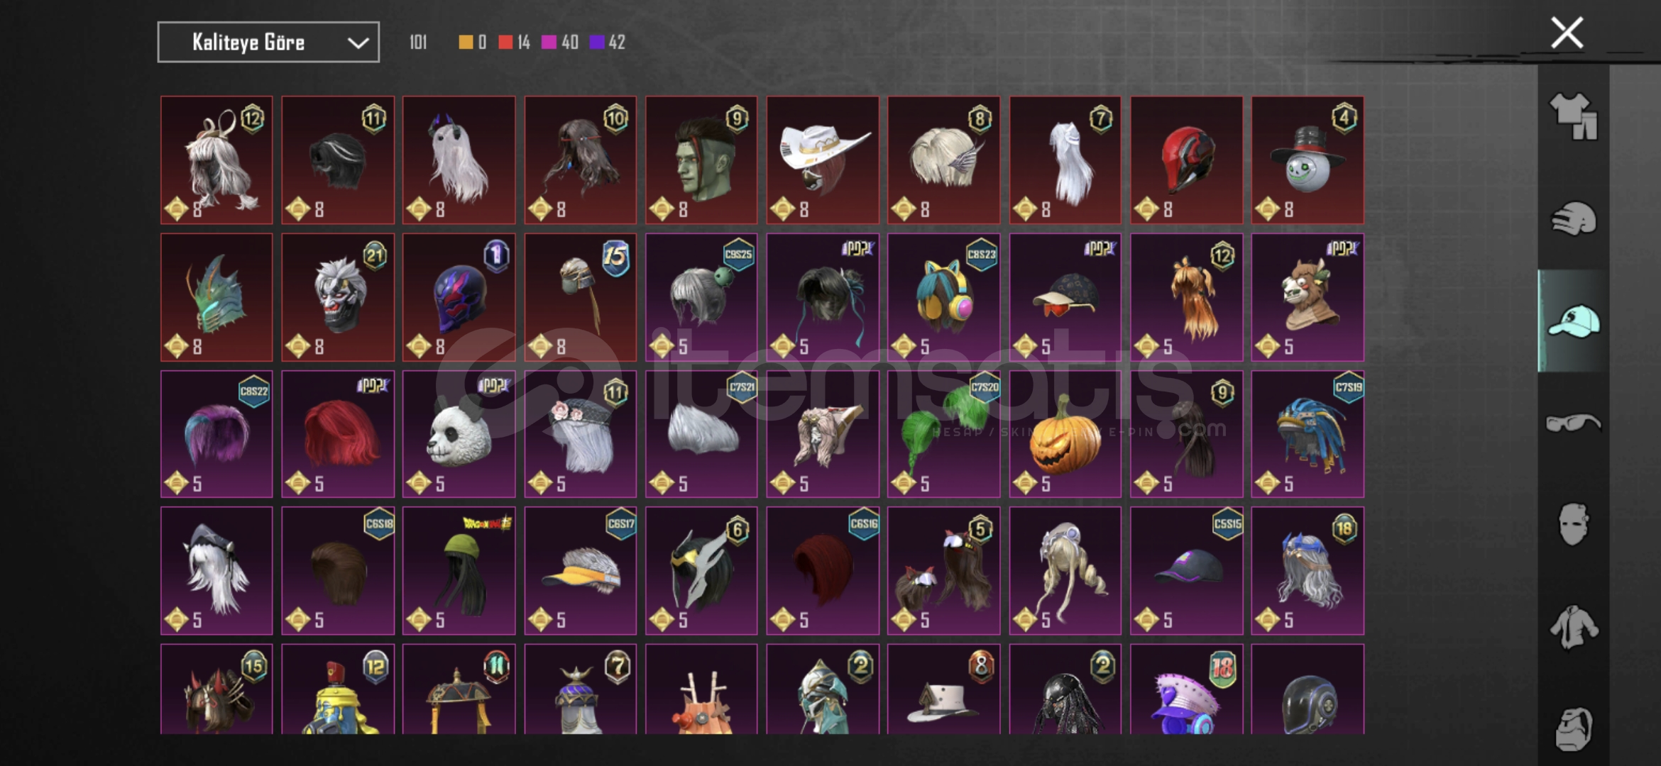Viewport: 1661px width, 766px height.
Task: Select the helmet category icon in sidebar
Action: [1573, 218]
